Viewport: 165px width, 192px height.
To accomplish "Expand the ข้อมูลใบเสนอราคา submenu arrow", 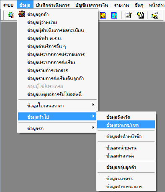I will click(93, 105).
